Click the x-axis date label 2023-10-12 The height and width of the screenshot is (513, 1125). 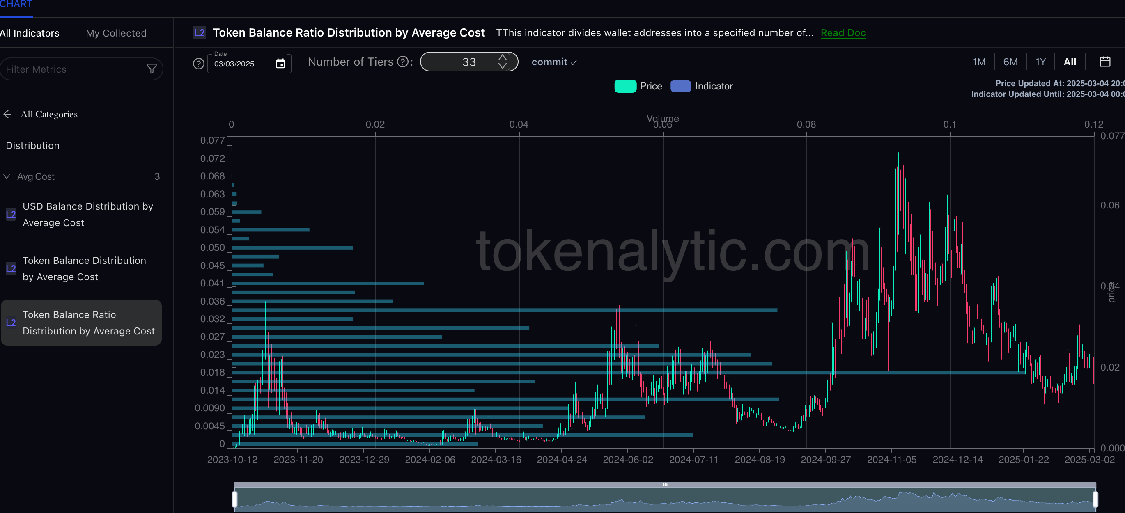point(232,459)
